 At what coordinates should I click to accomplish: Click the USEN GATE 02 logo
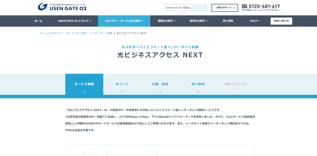(62, 7)
